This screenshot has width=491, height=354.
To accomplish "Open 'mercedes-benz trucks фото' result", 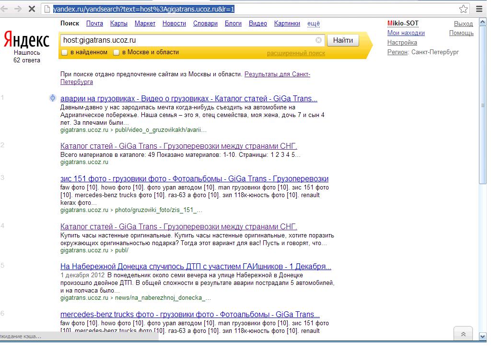I will [x=190, y=314].
